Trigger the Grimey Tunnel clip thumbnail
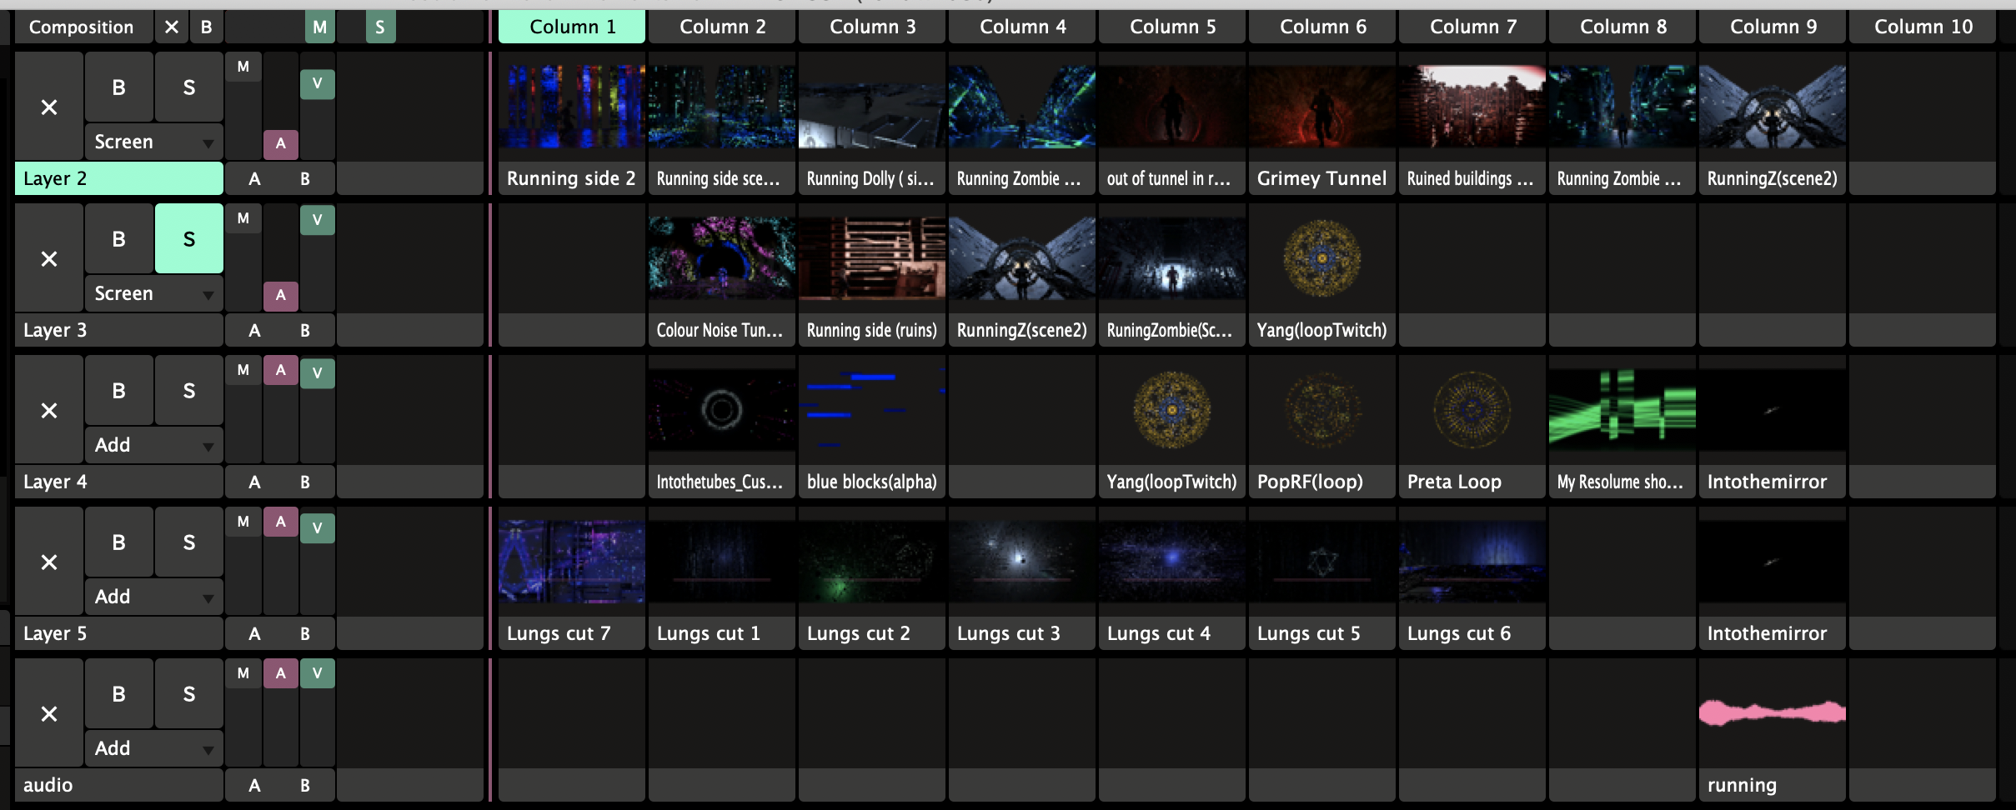Viewport: 2016px width, 810px height. point(1322,107)
